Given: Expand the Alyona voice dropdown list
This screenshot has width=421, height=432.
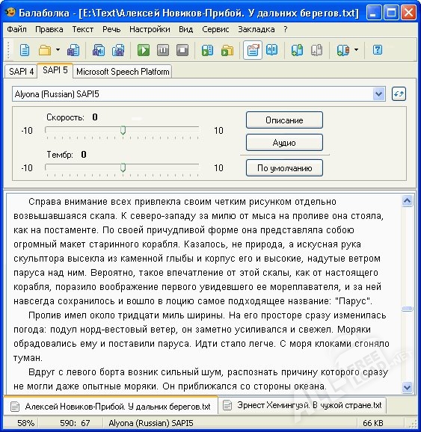Looking at the screenshot, I should tap(378, 94).
